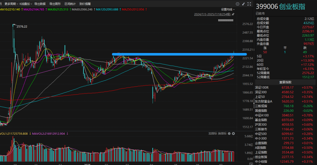
Task: Expand the 更多周期 period dropdown
Action: pyautogui.click(x=11, y=4)
